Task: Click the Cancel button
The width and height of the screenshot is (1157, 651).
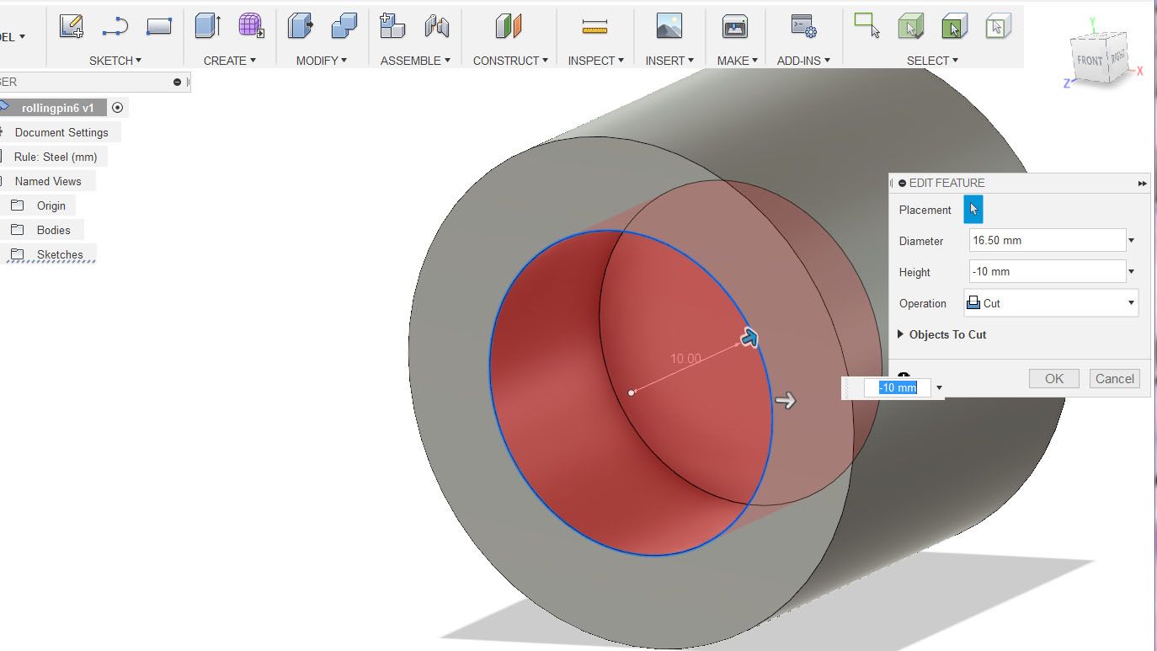Action: tap(1114, 379)
